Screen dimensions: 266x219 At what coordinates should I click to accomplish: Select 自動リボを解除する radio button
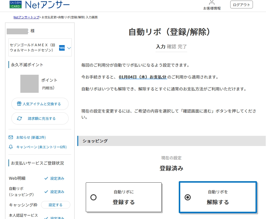click(188, 197)
